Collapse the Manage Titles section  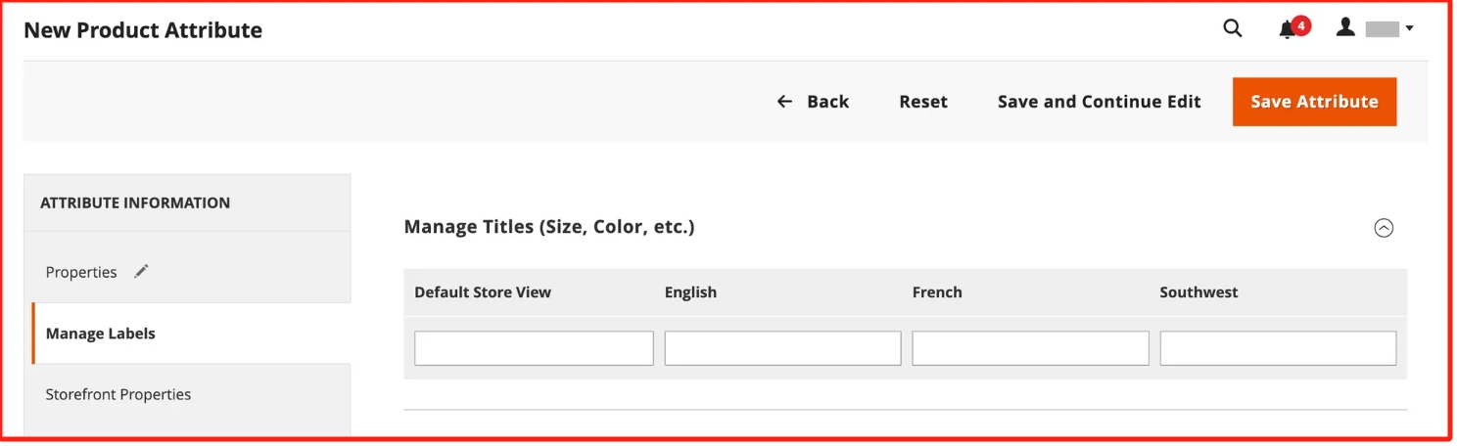pos(1384,228)
